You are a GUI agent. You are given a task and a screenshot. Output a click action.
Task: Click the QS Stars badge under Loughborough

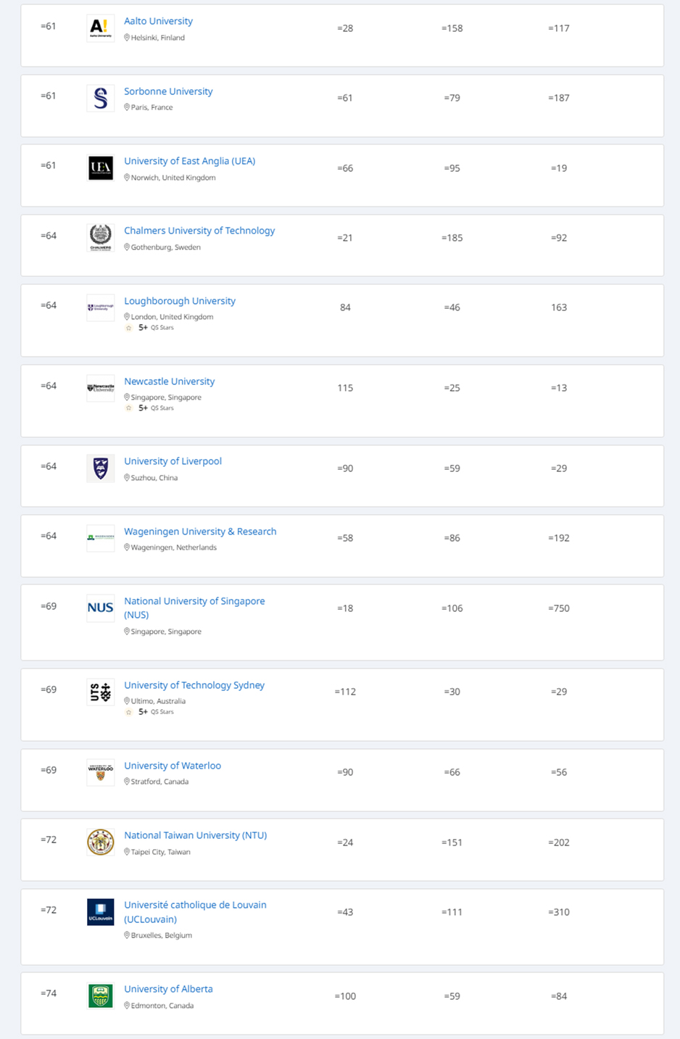150,328
